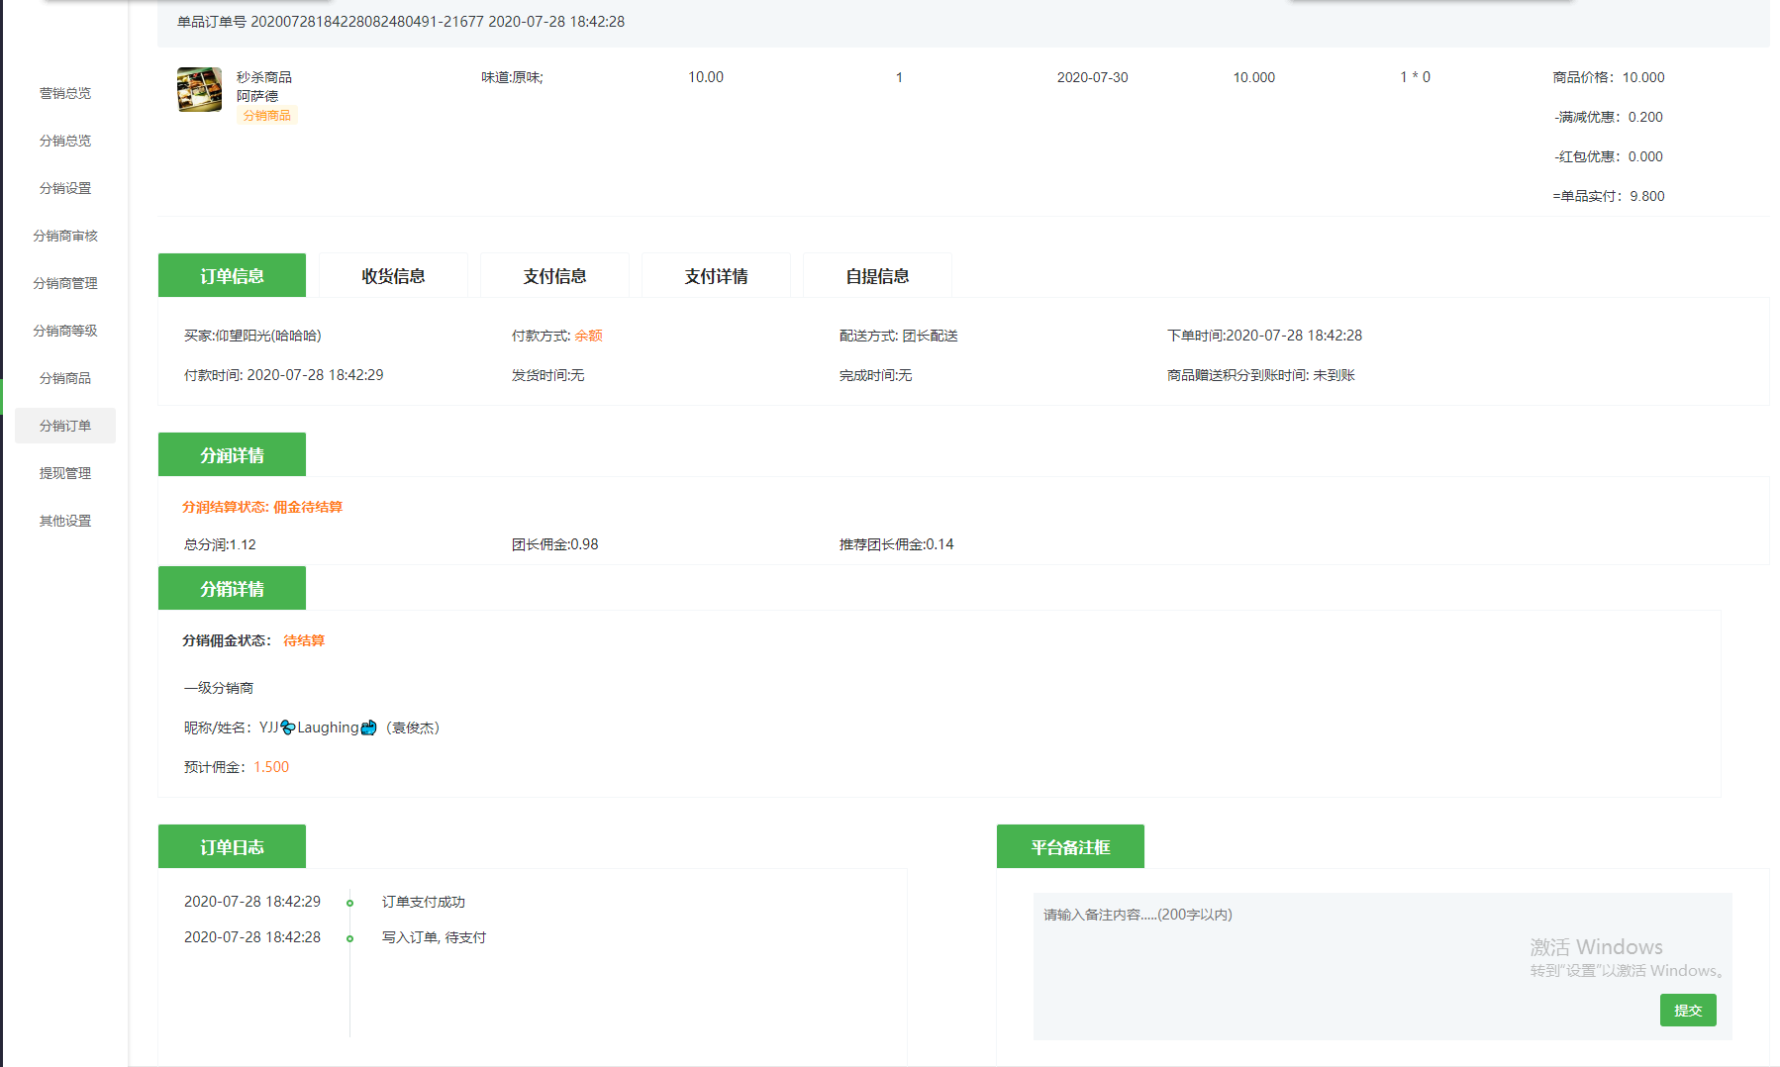
Task: Show the 自提信息 tab
Action: coord(877,276)
